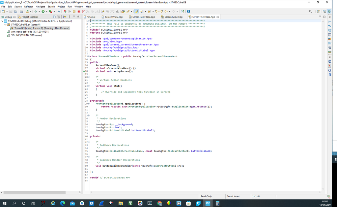337x207 pixels.
Task: Collapse STM32CubeIDE Debug tree node
Action: click(x=2, y=21)
